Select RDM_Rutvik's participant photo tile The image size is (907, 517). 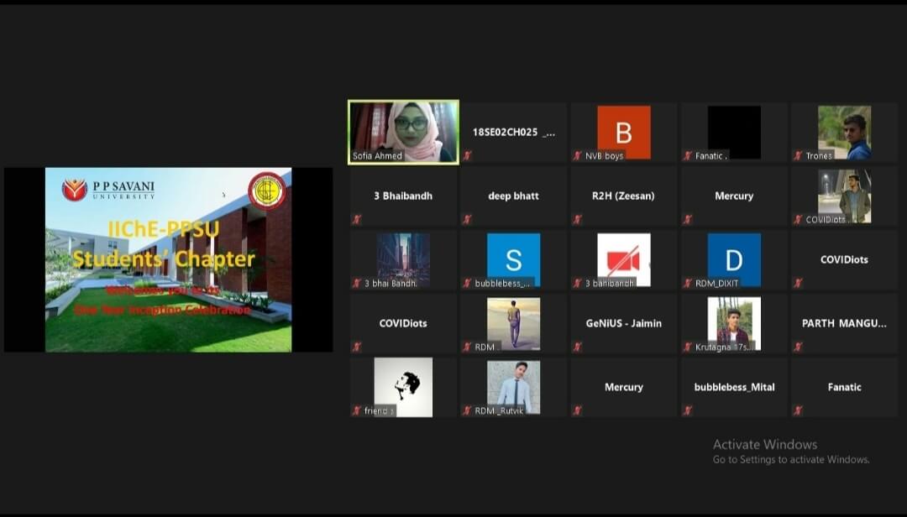pyautogui.click(x=513, y=387)
